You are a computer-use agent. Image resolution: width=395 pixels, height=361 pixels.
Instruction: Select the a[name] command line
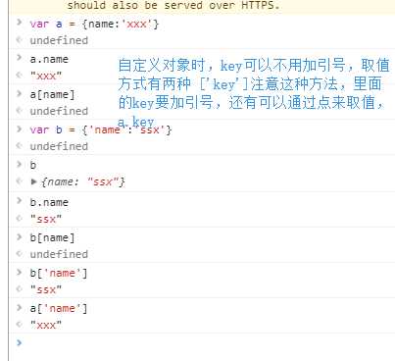[52, 95]
